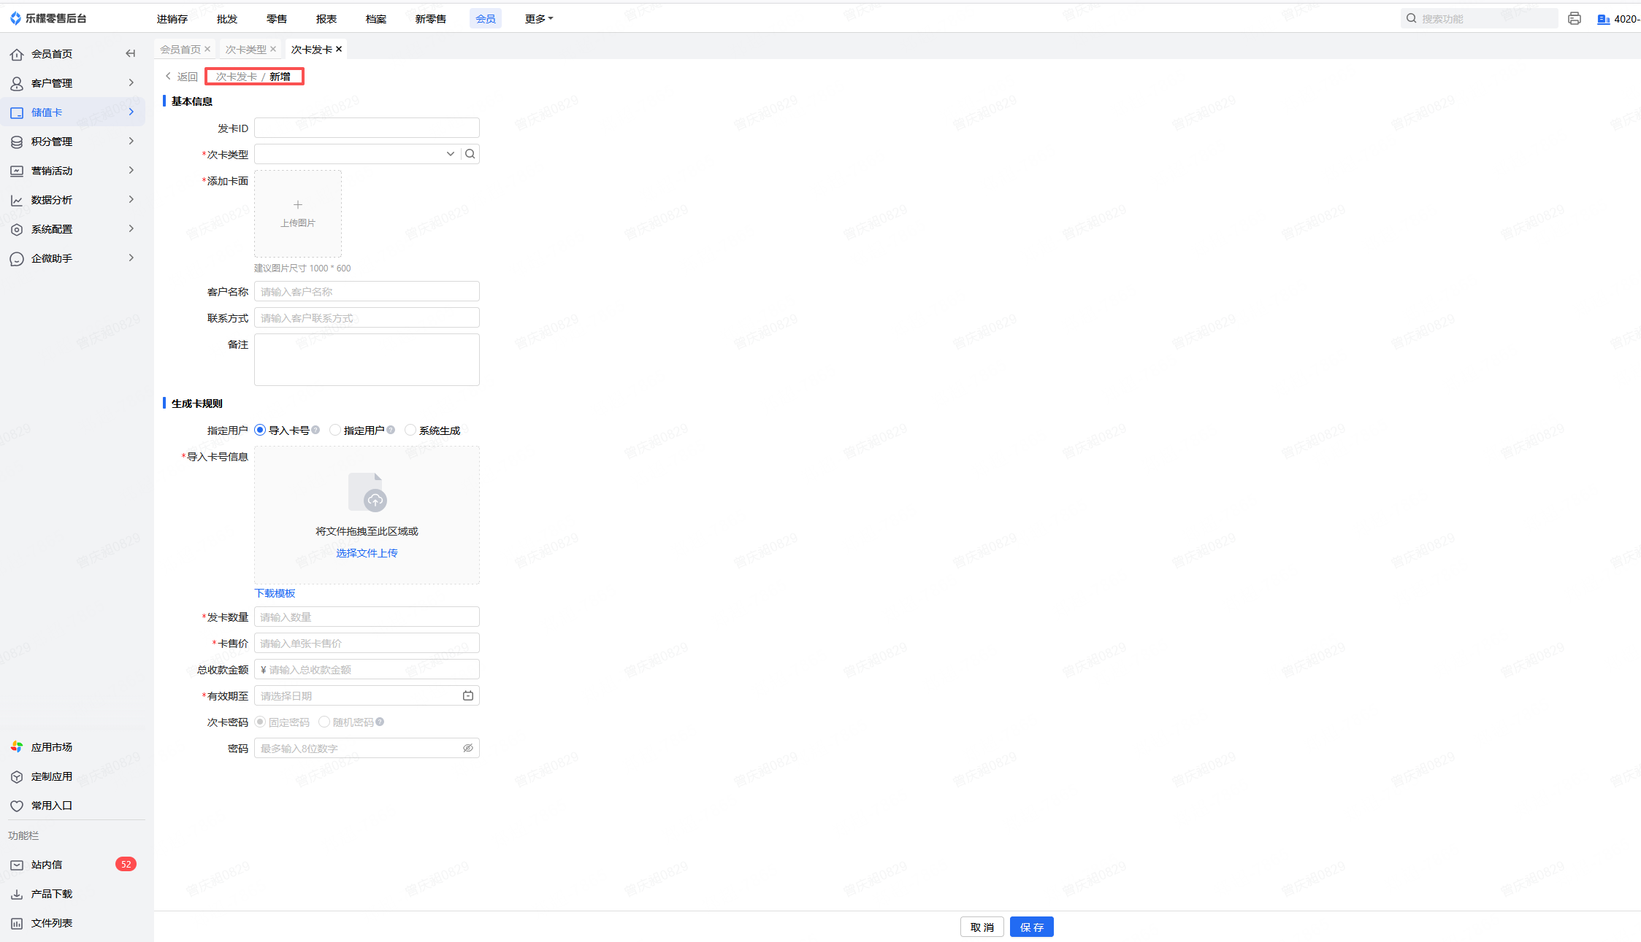This screenshot has width=1641, height=942.
Task: Click the 下载模板 link
Action: point(275,593)
